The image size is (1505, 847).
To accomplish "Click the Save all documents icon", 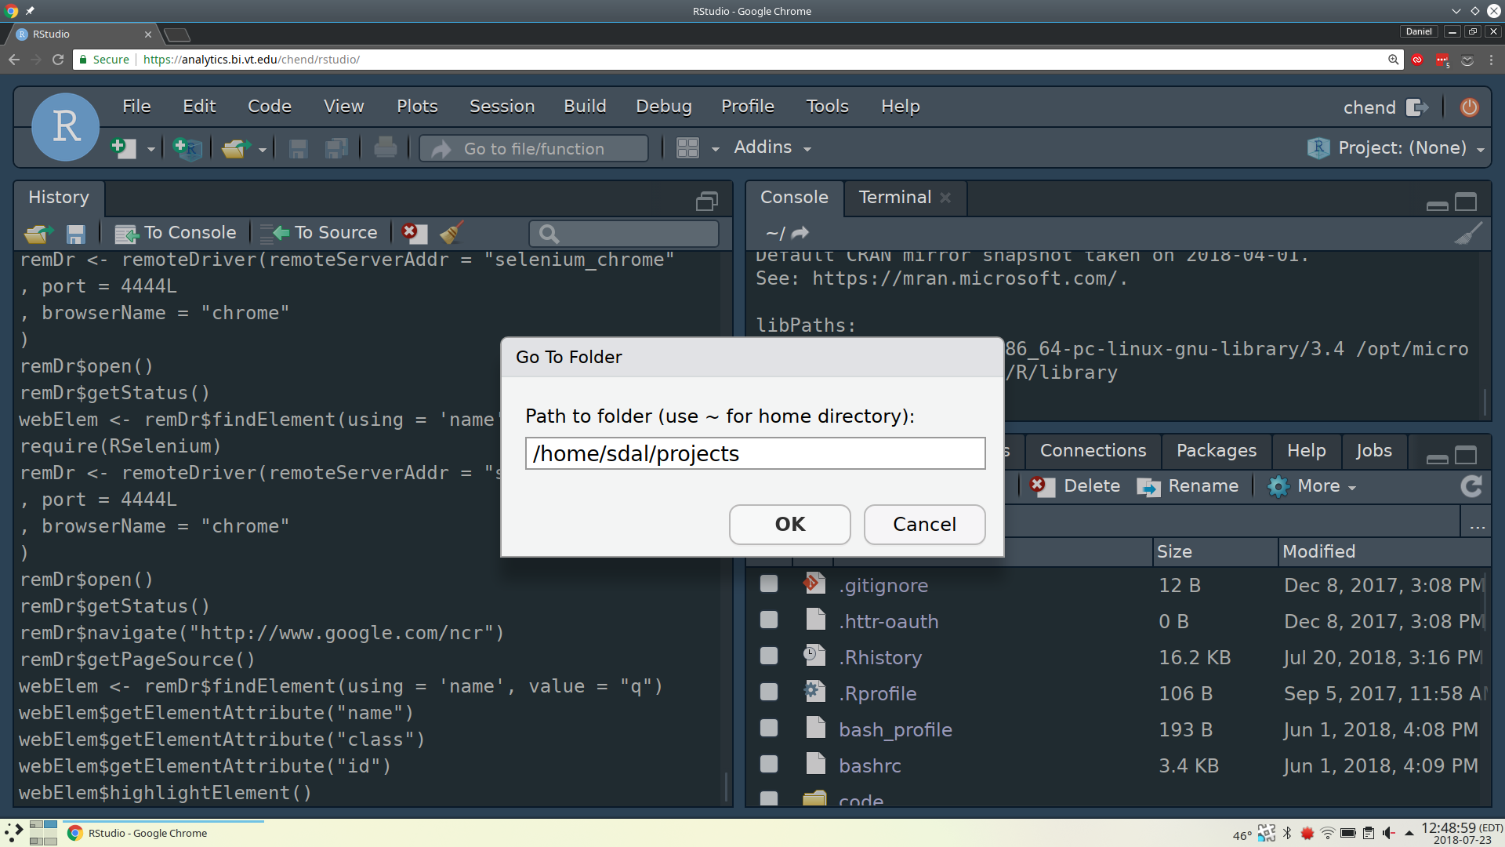I will pyautogui.click(x=336, y=148).
